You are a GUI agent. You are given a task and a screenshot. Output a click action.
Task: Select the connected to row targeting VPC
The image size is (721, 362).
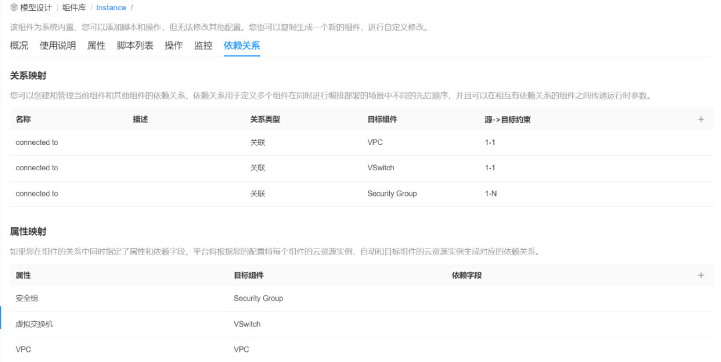tap(362, 142)
